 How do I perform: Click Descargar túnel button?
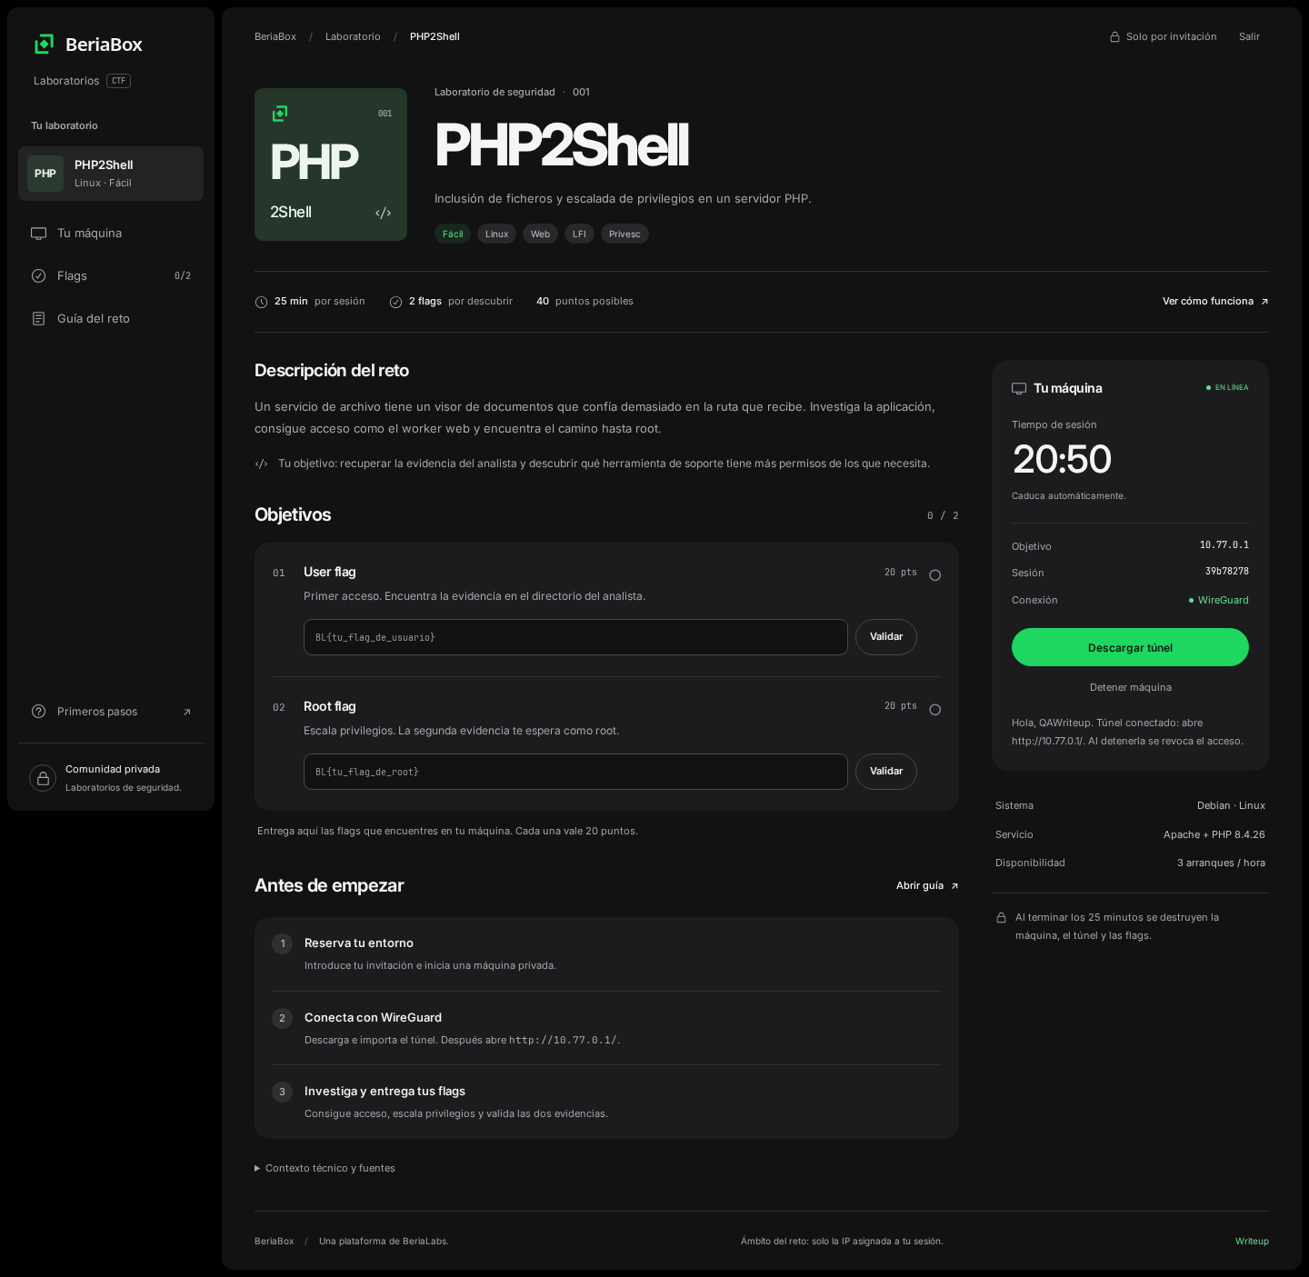(1130, 647)
